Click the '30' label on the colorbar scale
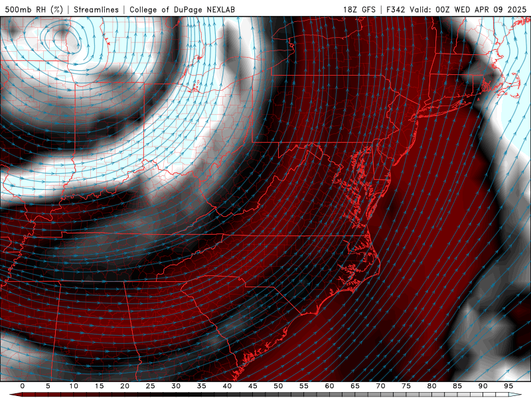 click(176, 386)
